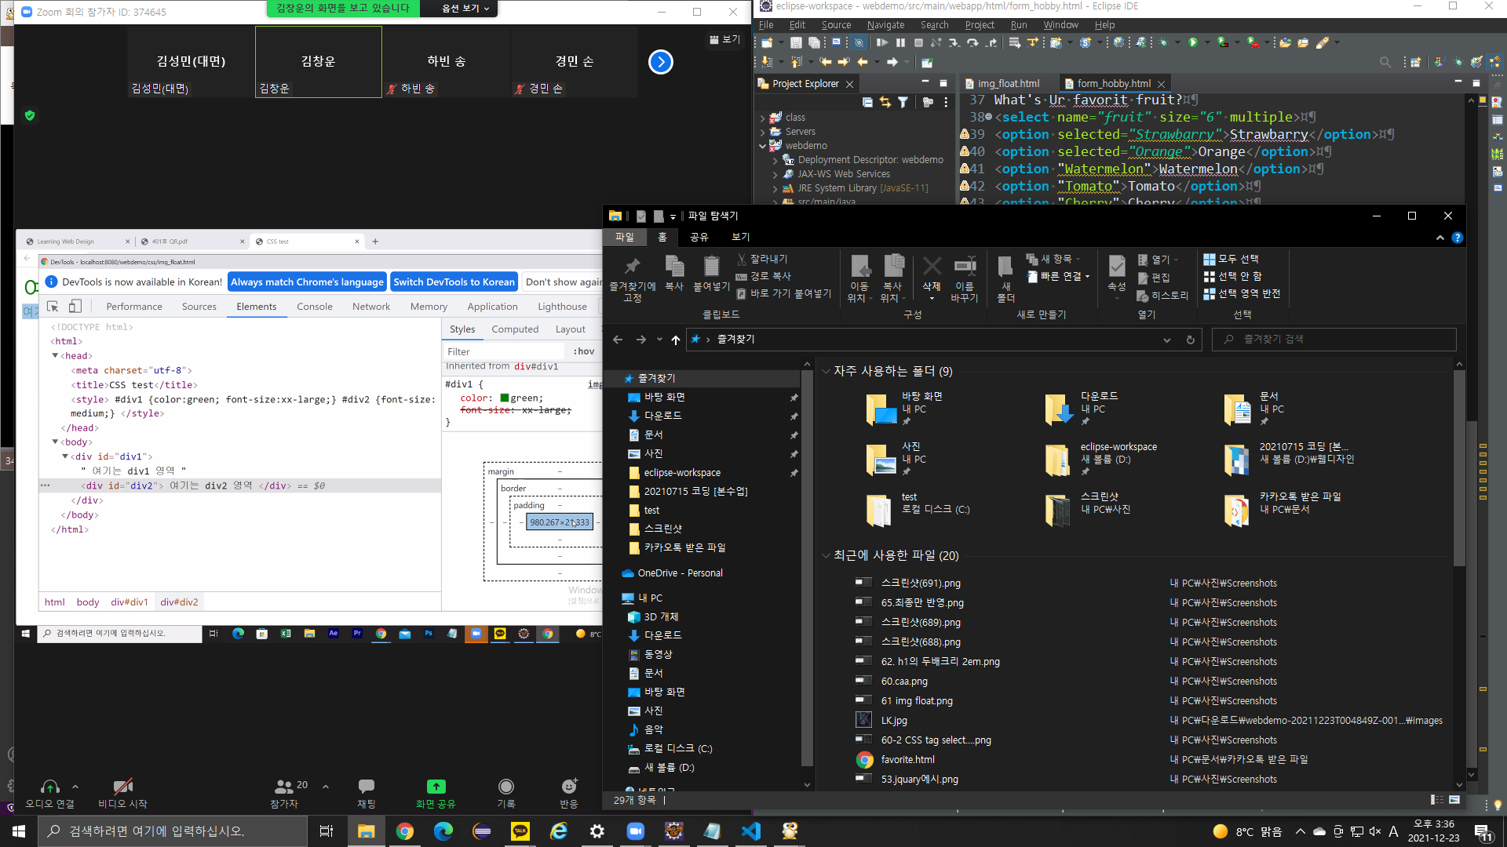Collapse the 자주 사용하는 폴더 section
1507x847 pixels.
[826, 371]
